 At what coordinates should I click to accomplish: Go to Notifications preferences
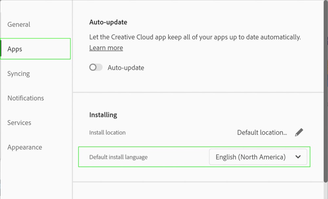click(26, 98)
